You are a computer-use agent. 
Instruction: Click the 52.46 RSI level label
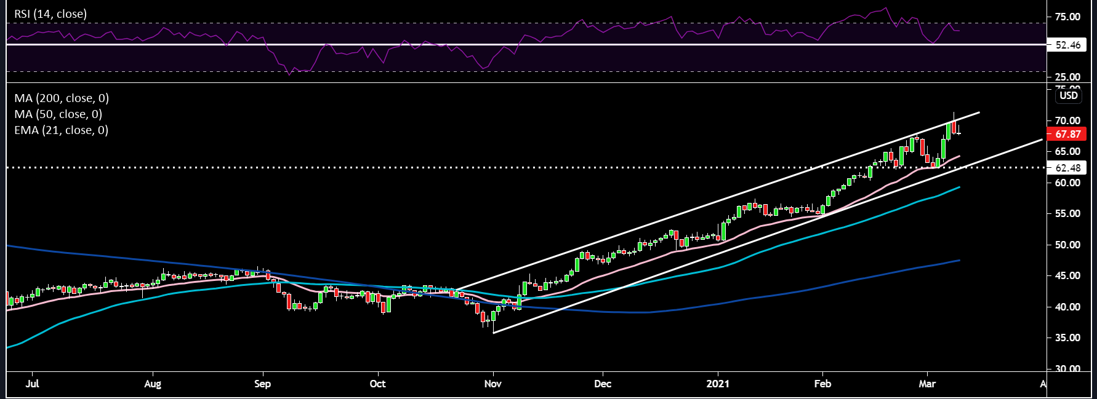pyautogui.click(x=1066, y=45)
